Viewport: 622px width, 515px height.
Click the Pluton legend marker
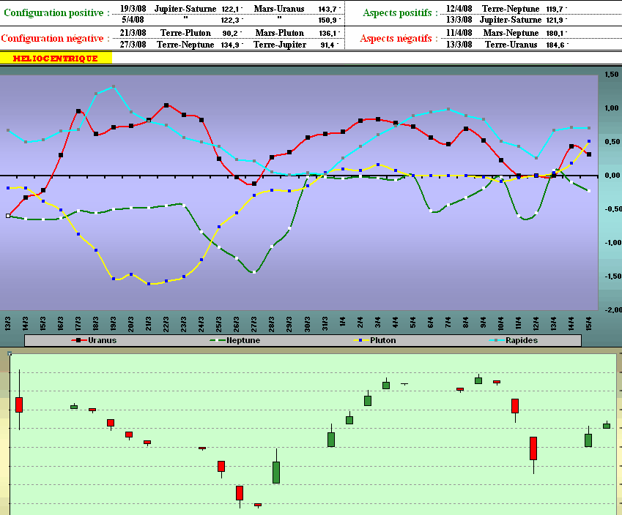(358, 340)
